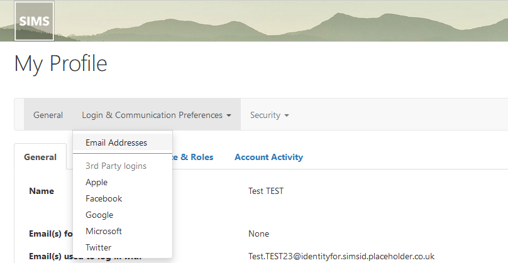Select the Email Addresses menu entry

point(116,142)
